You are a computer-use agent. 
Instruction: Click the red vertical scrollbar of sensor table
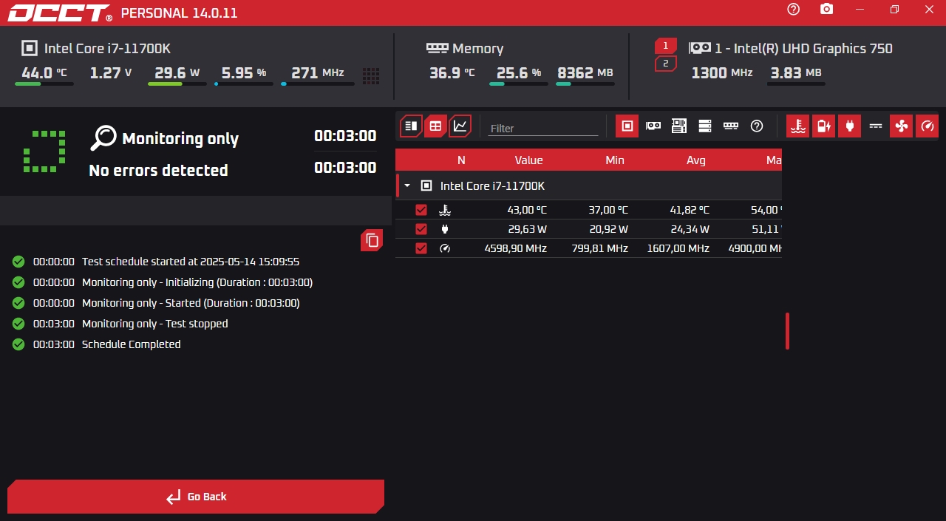[x=788, y=331]
